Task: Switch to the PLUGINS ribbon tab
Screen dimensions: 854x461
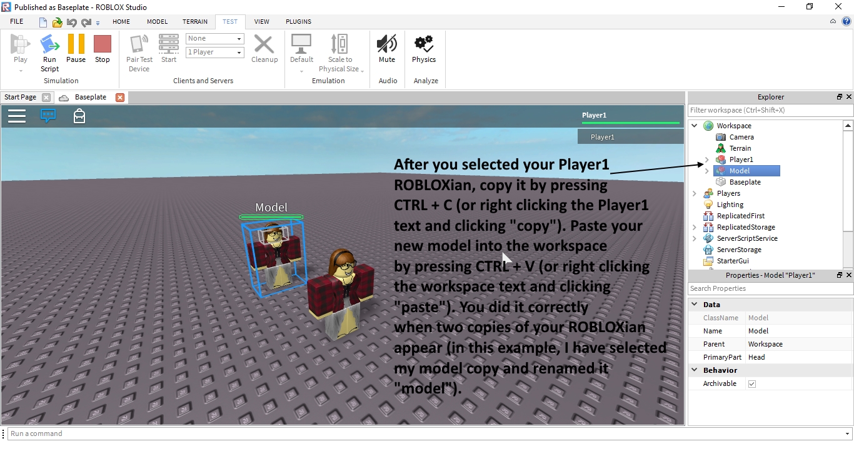Action: [x=298, y=21]
